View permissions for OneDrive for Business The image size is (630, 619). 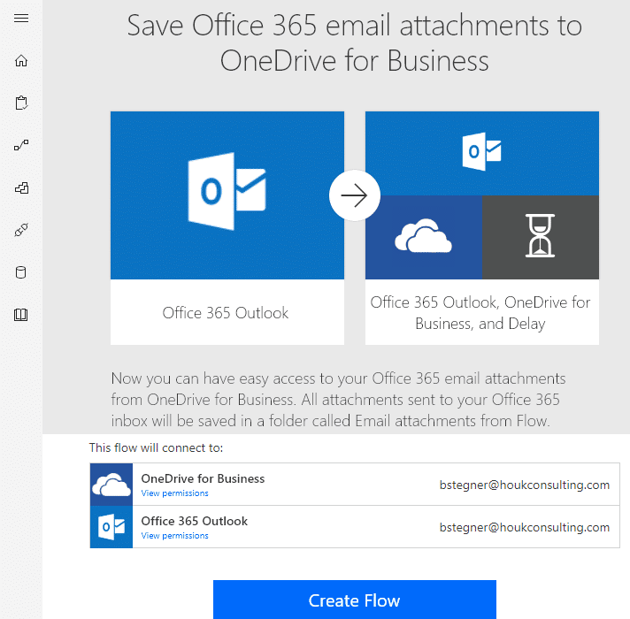(175, 493)
